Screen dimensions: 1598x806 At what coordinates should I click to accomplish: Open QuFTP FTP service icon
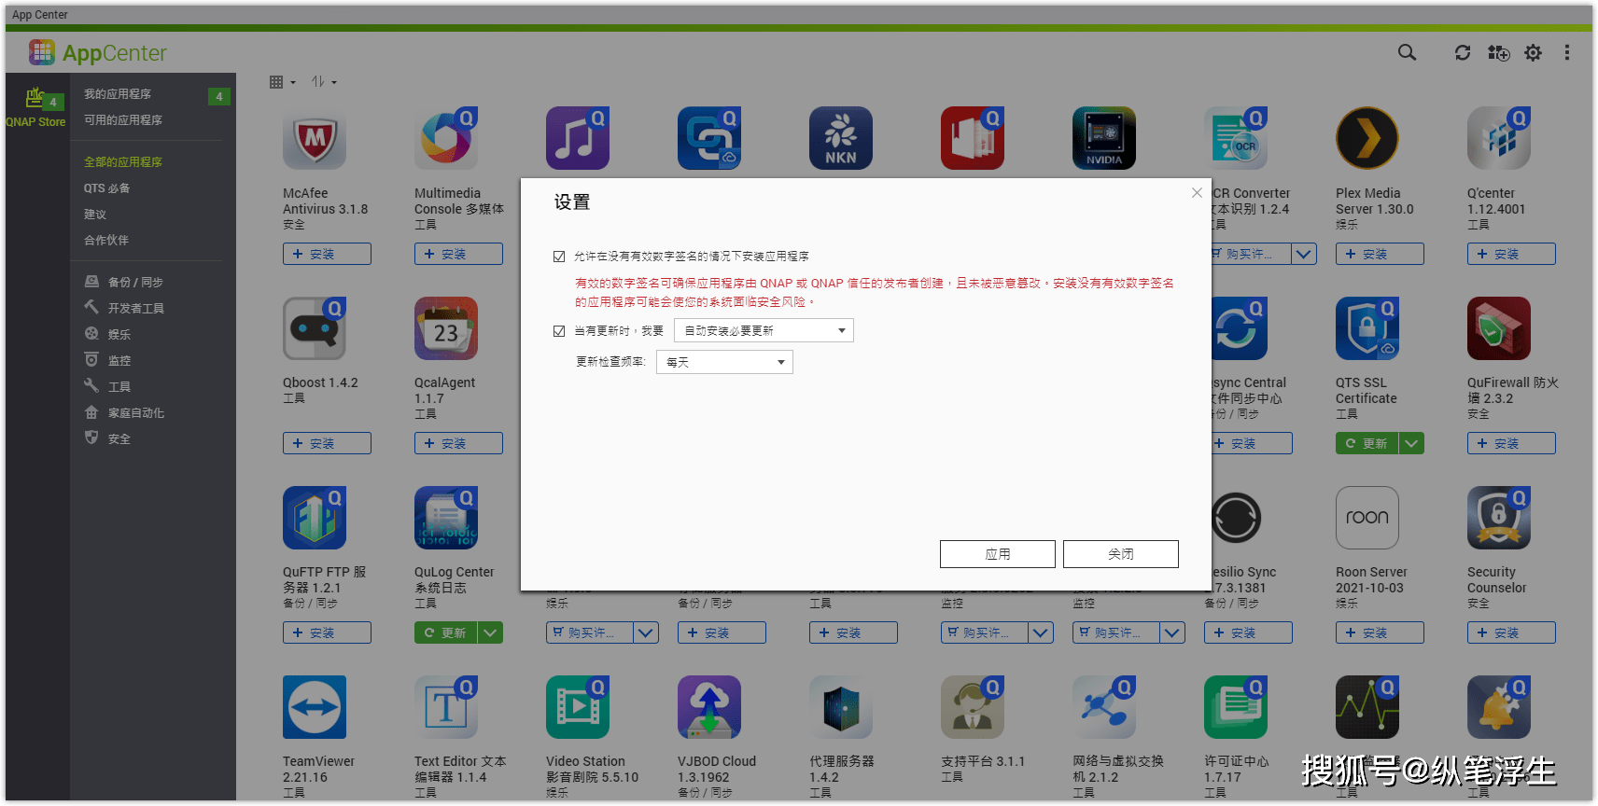(315, 518)
